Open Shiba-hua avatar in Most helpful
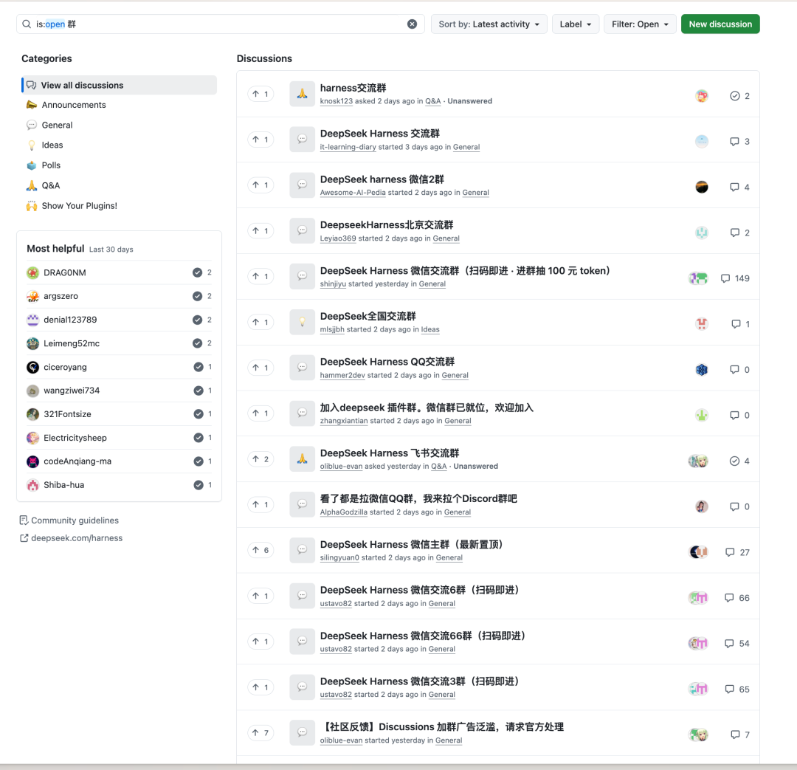The image size is (797, 770). click(32, 485)
